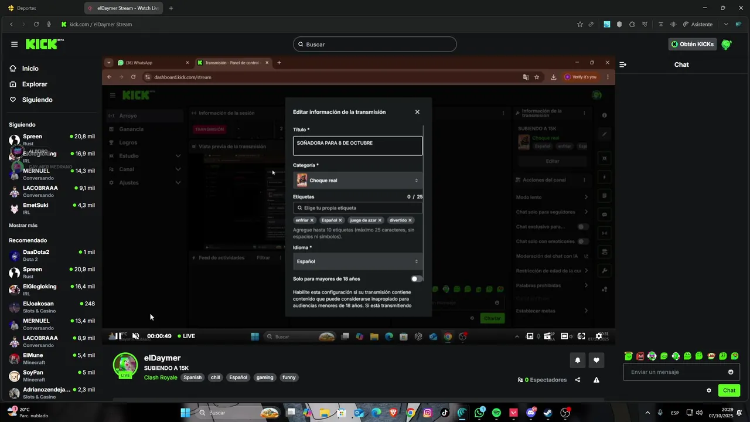Insert the red angry emote
750x422 pixels.
pos(640,356)
